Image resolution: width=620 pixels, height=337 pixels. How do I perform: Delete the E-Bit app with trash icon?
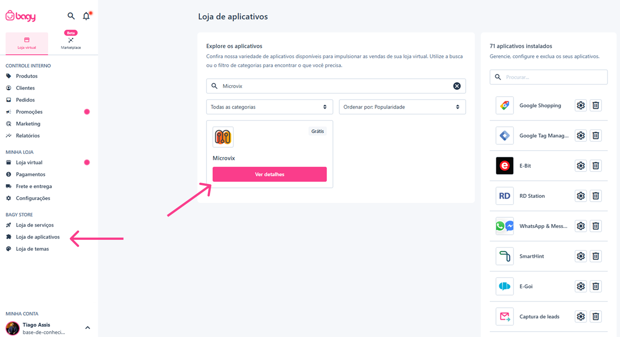596,166
